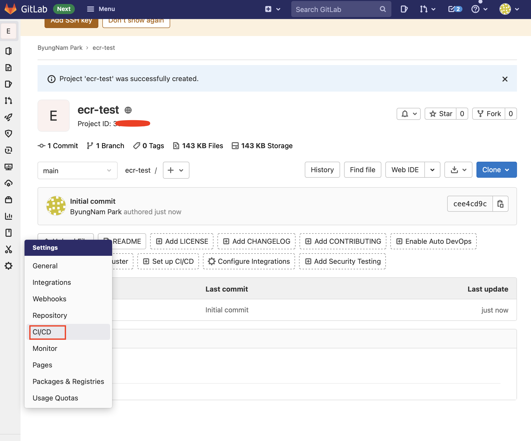Click the Next badge beside GitLab
This screenshot has height=441, width=531.
click(x=64, y=9)
